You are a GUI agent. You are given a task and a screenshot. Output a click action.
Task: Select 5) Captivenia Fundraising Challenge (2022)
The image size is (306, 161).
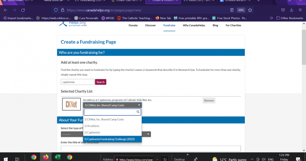coord(112,139)
